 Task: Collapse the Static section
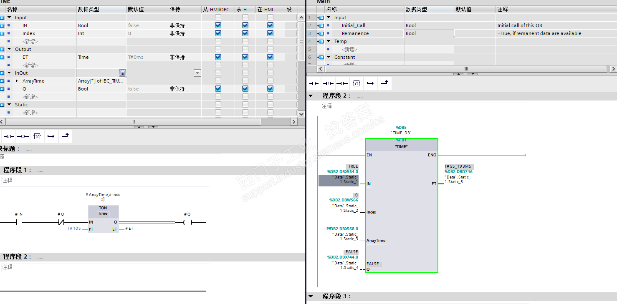pos(9,105)
